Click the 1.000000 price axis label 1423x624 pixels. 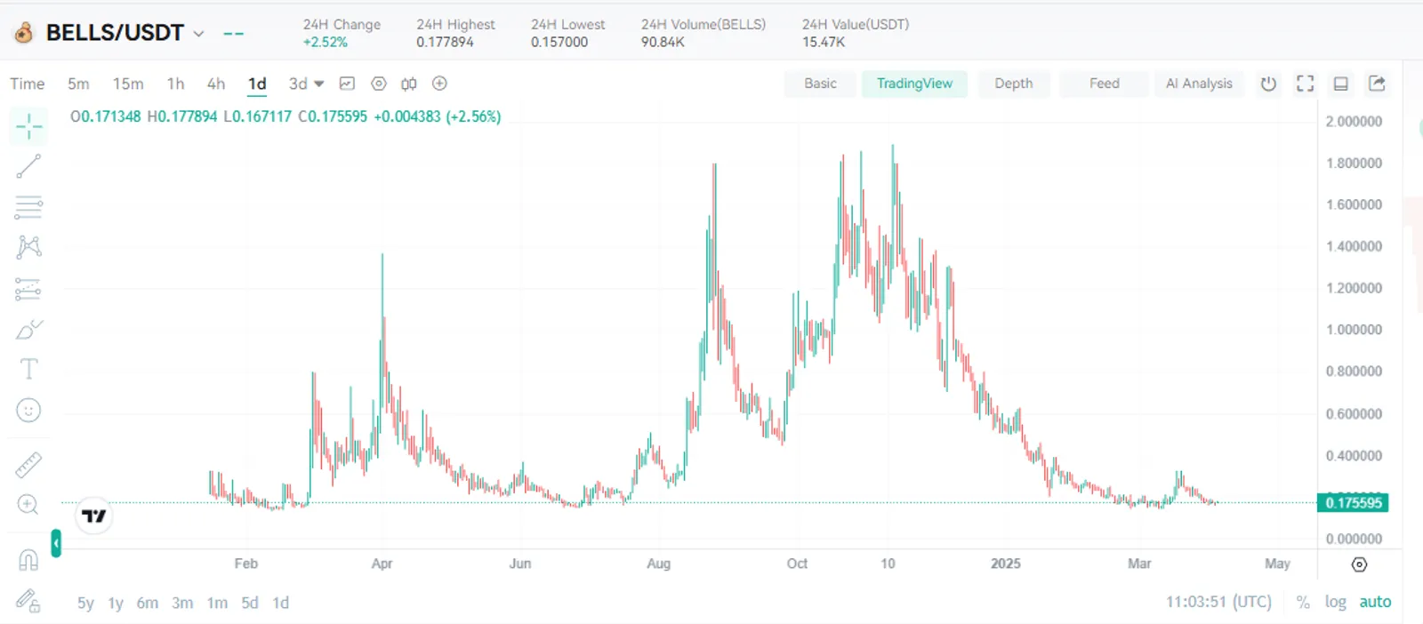1354,330
